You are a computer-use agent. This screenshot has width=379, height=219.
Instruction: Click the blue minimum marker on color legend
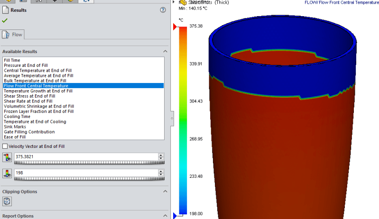(175, 216)
